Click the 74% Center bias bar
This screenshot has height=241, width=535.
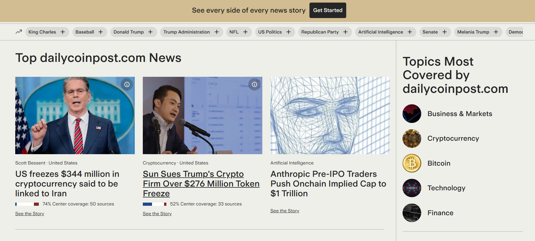(x=27, y=204)
